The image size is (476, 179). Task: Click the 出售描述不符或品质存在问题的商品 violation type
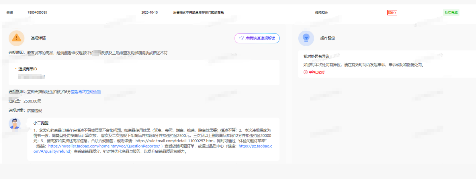[x=198, y=12]
